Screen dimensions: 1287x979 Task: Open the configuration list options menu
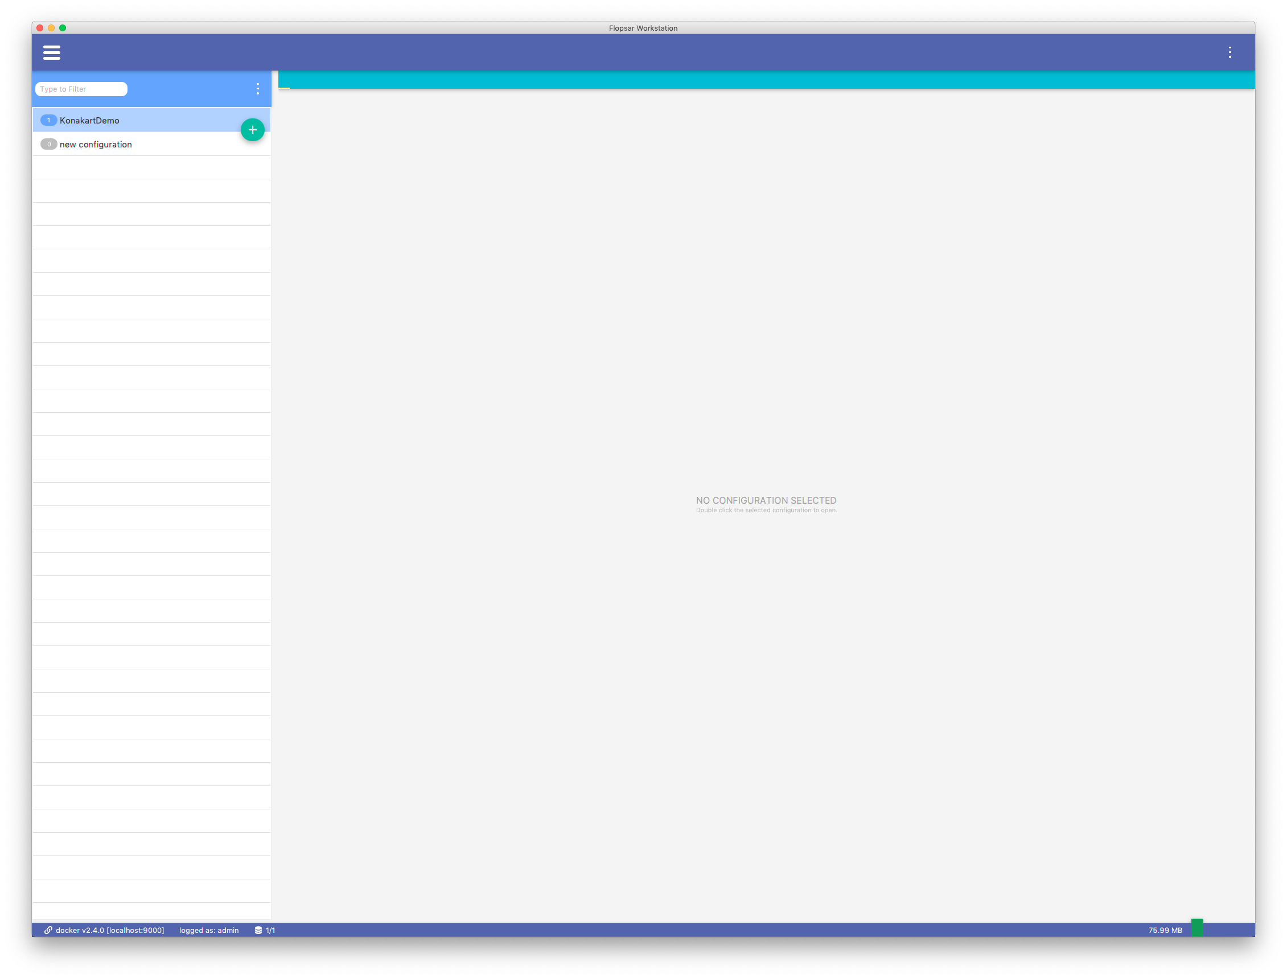click(x=257, y=89)
